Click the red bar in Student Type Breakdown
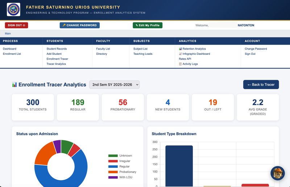Viewport: 290px width, 187px height. point(255,185)
